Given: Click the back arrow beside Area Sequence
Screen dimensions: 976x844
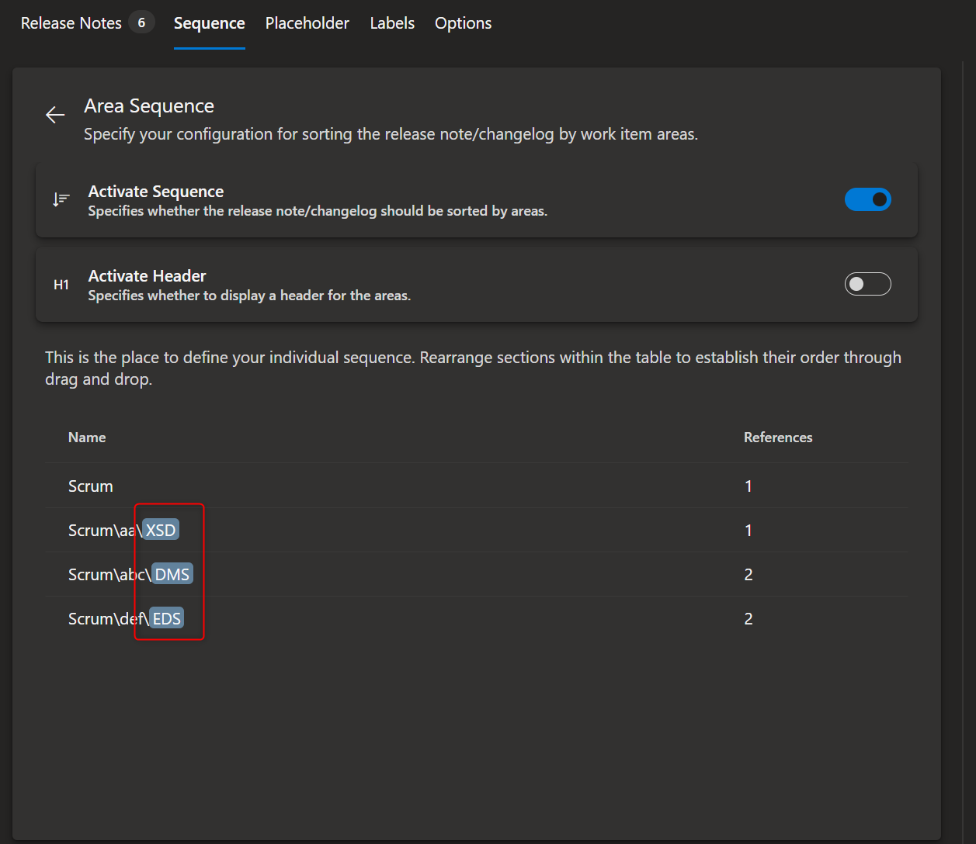Looking at the screenshot, I should tap(55, 115).
